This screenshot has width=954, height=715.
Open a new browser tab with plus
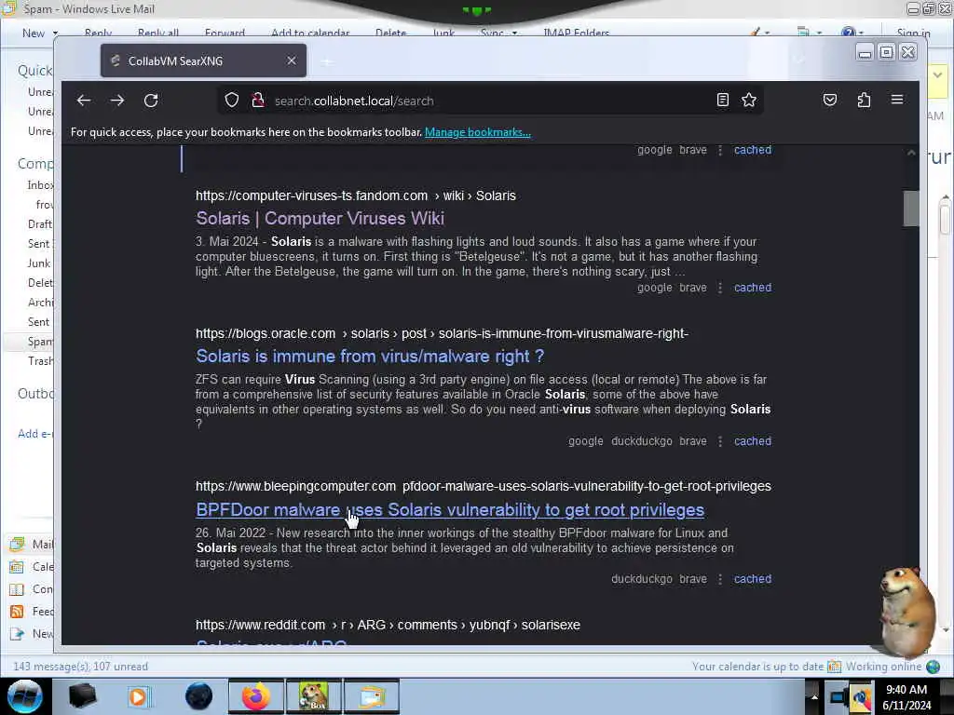(327, 61)
